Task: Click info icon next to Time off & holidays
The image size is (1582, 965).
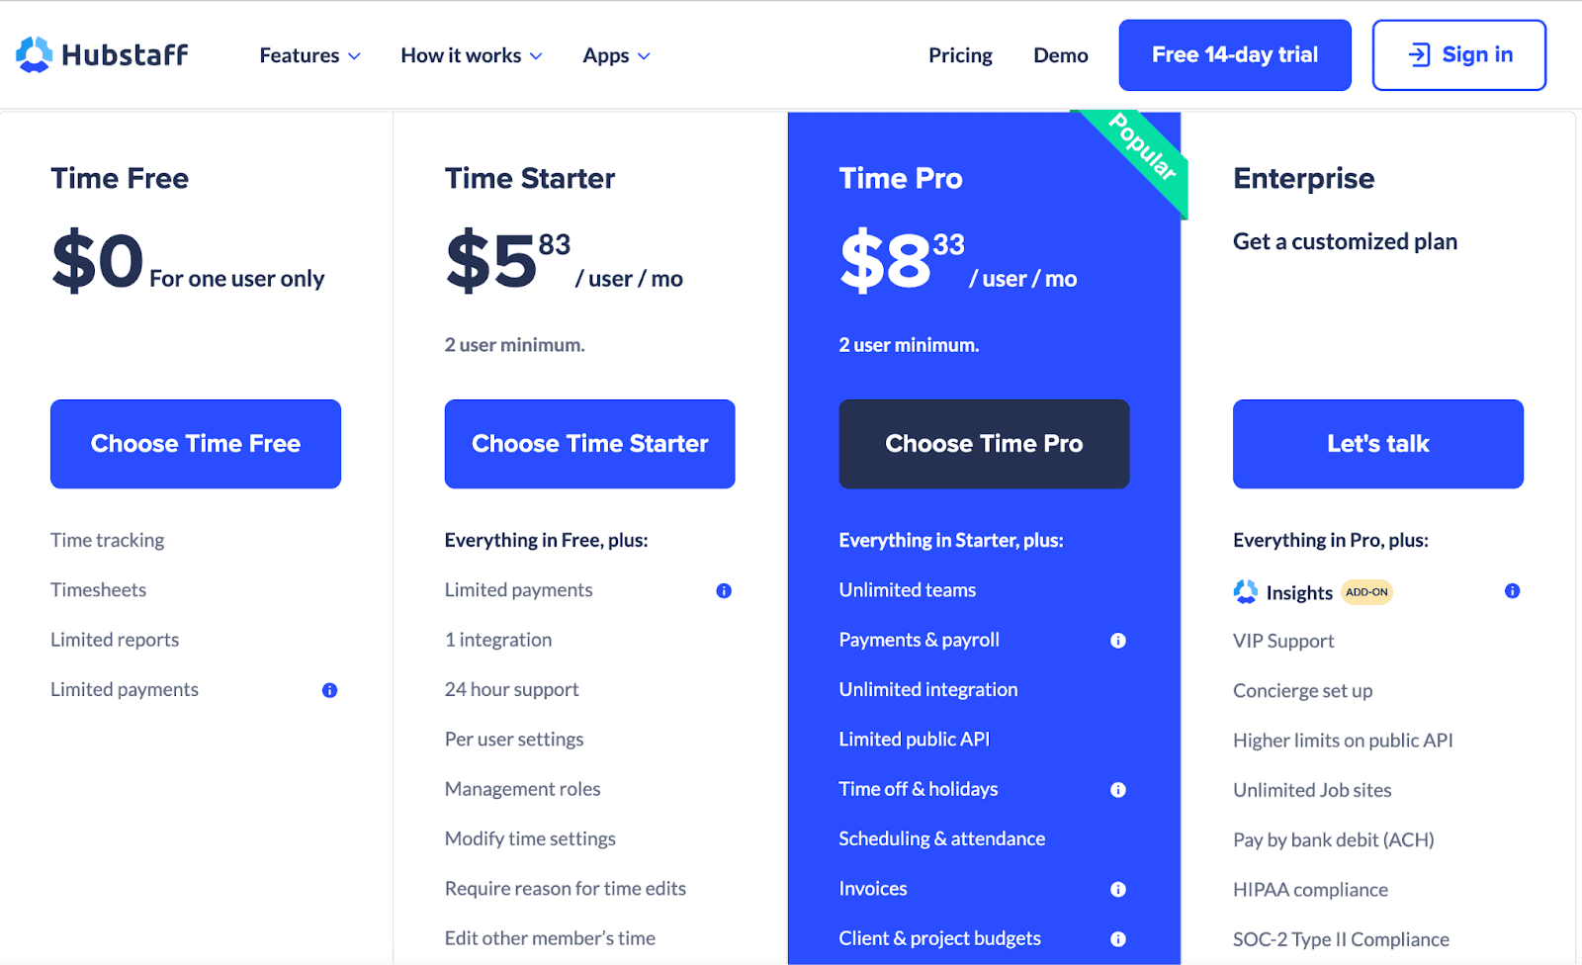Action: click(x=1118, y=790)
